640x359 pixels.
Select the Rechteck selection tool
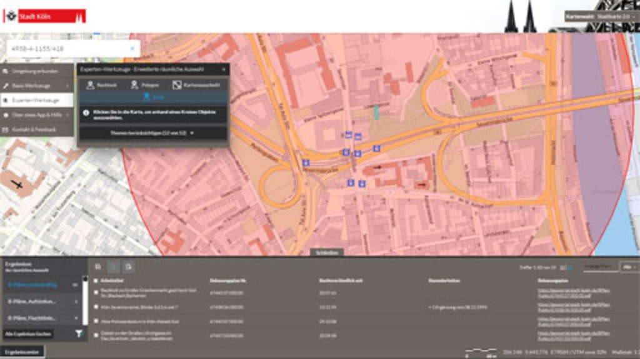pyautogui.click(x=102, y=85)
